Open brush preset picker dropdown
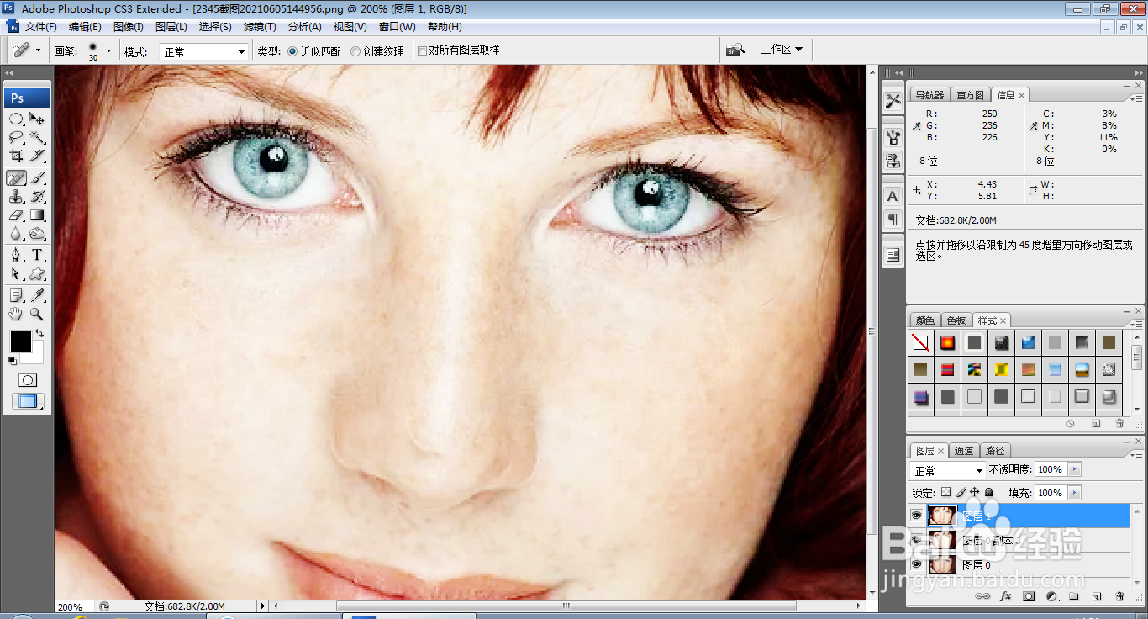This screenshot has height=619, width=1148. (x=108, y=51)
